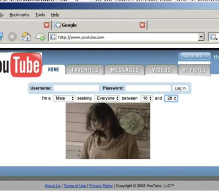Open the Bookmarks menu

[x=19, y=15]
